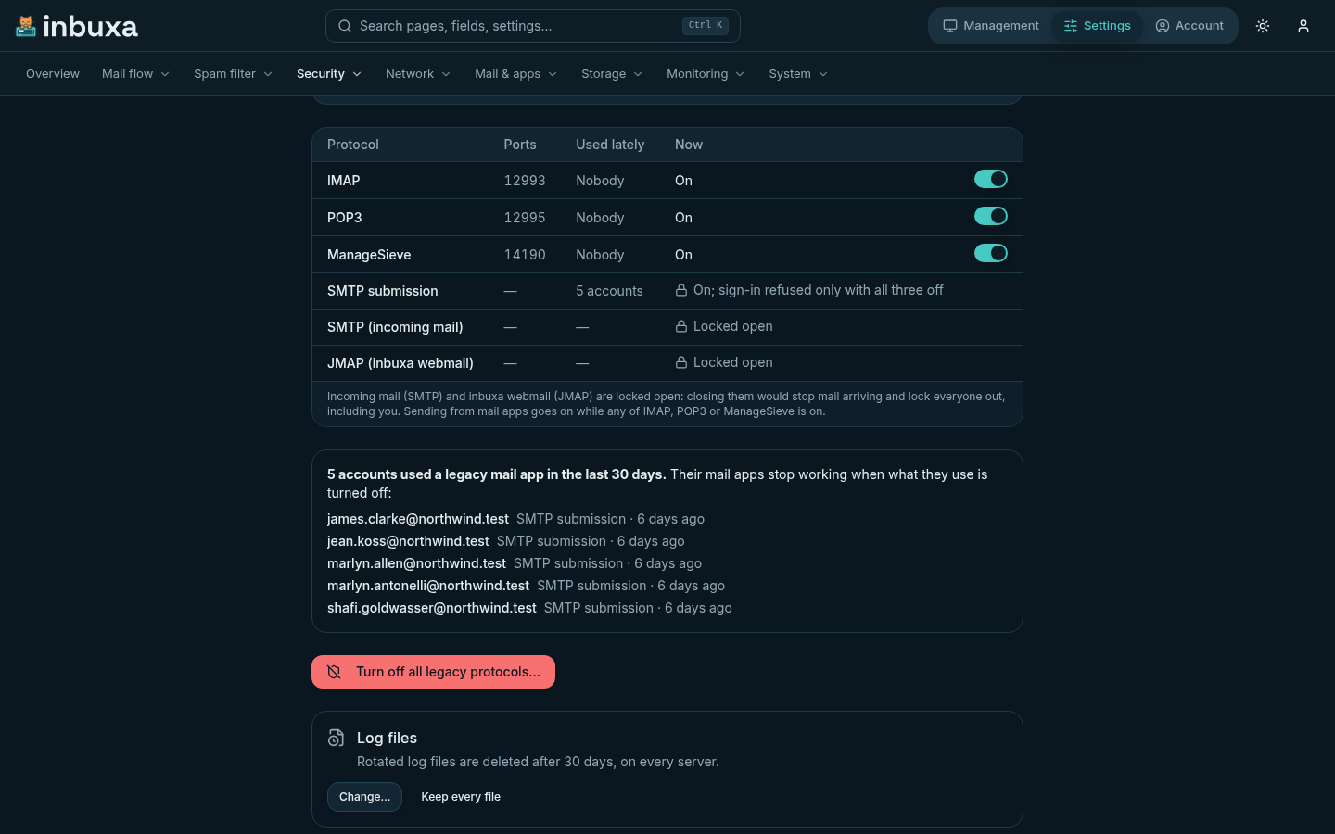1335x834 pixels.
Task: Select the POP3 row label
Action: (345, 218)
